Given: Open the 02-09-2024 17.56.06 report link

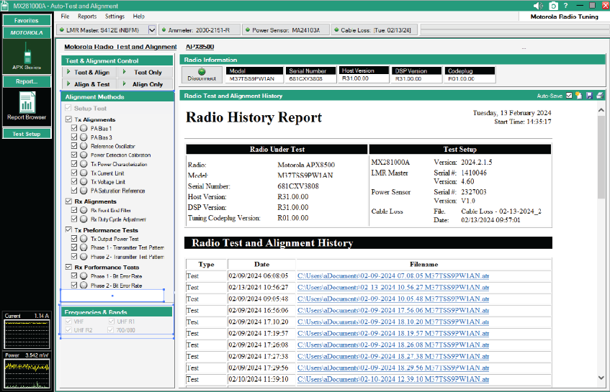Looking at the screenshot, I should pos(393,311).
